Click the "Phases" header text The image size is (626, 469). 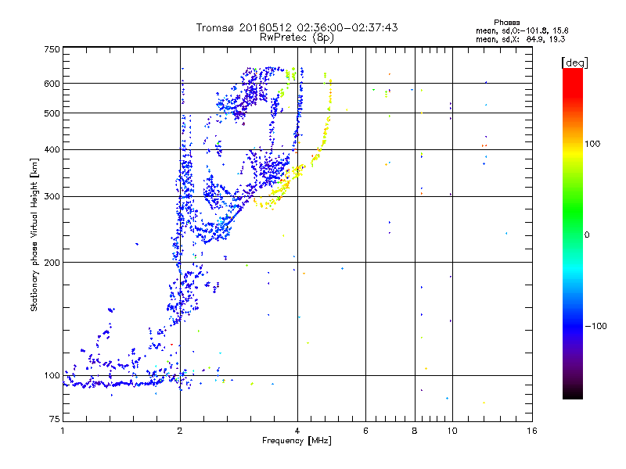(x=506, y=23)
